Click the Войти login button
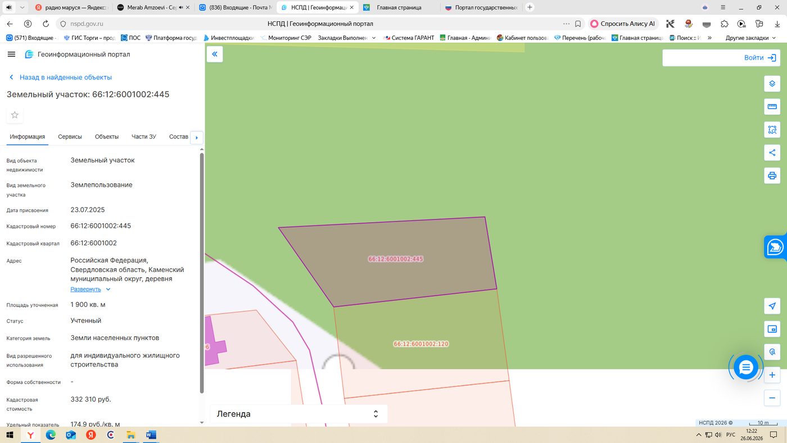This screenshot has width=787, height=443. click(x=720, y=58)
